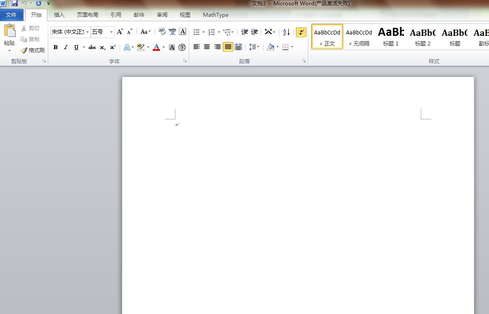Click the subscript icon
The width and height of the screenshot is (489, 314).
tap(103, 47)
